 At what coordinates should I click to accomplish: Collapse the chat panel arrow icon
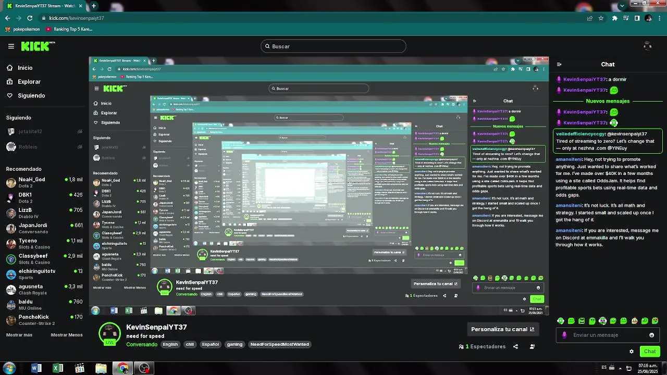pos(559,65)
